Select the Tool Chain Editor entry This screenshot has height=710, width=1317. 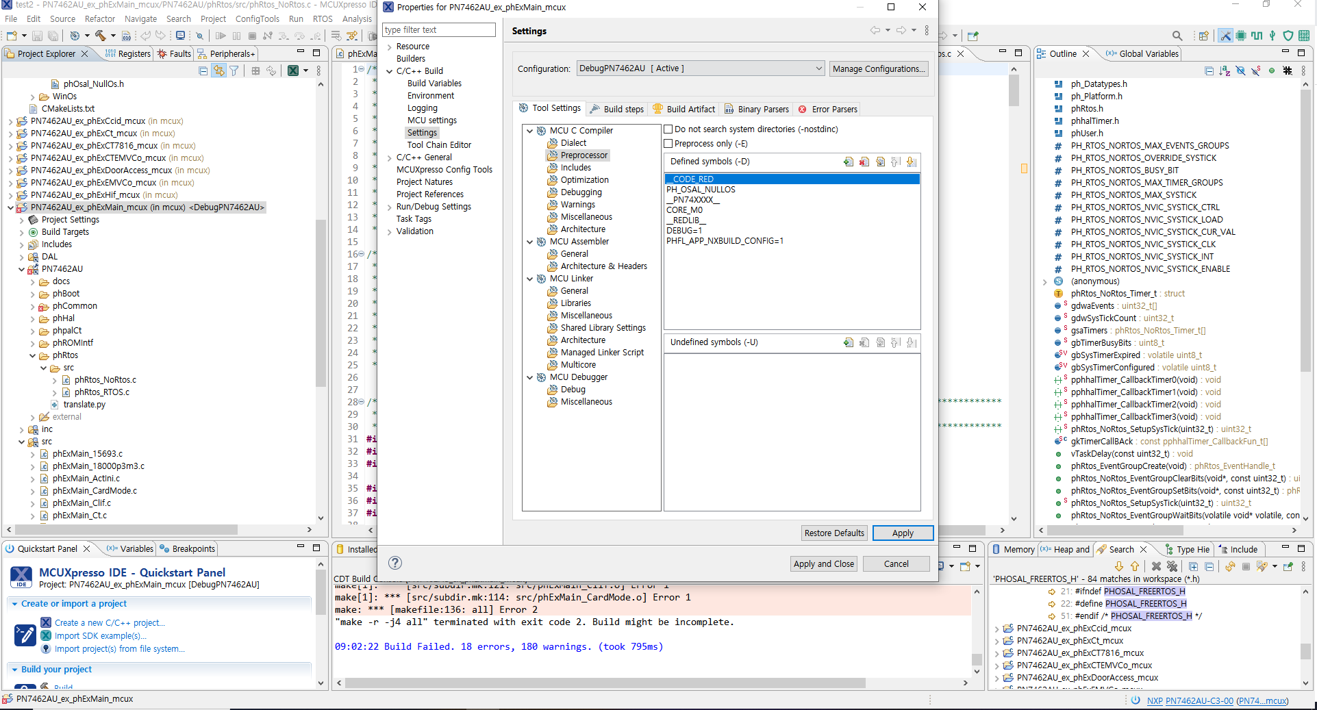[439, 145]
